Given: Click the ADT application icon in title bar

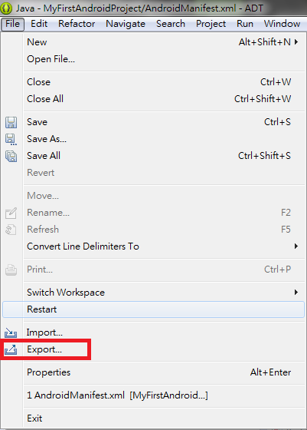Looking at the screenshot, I should (6, 8).
